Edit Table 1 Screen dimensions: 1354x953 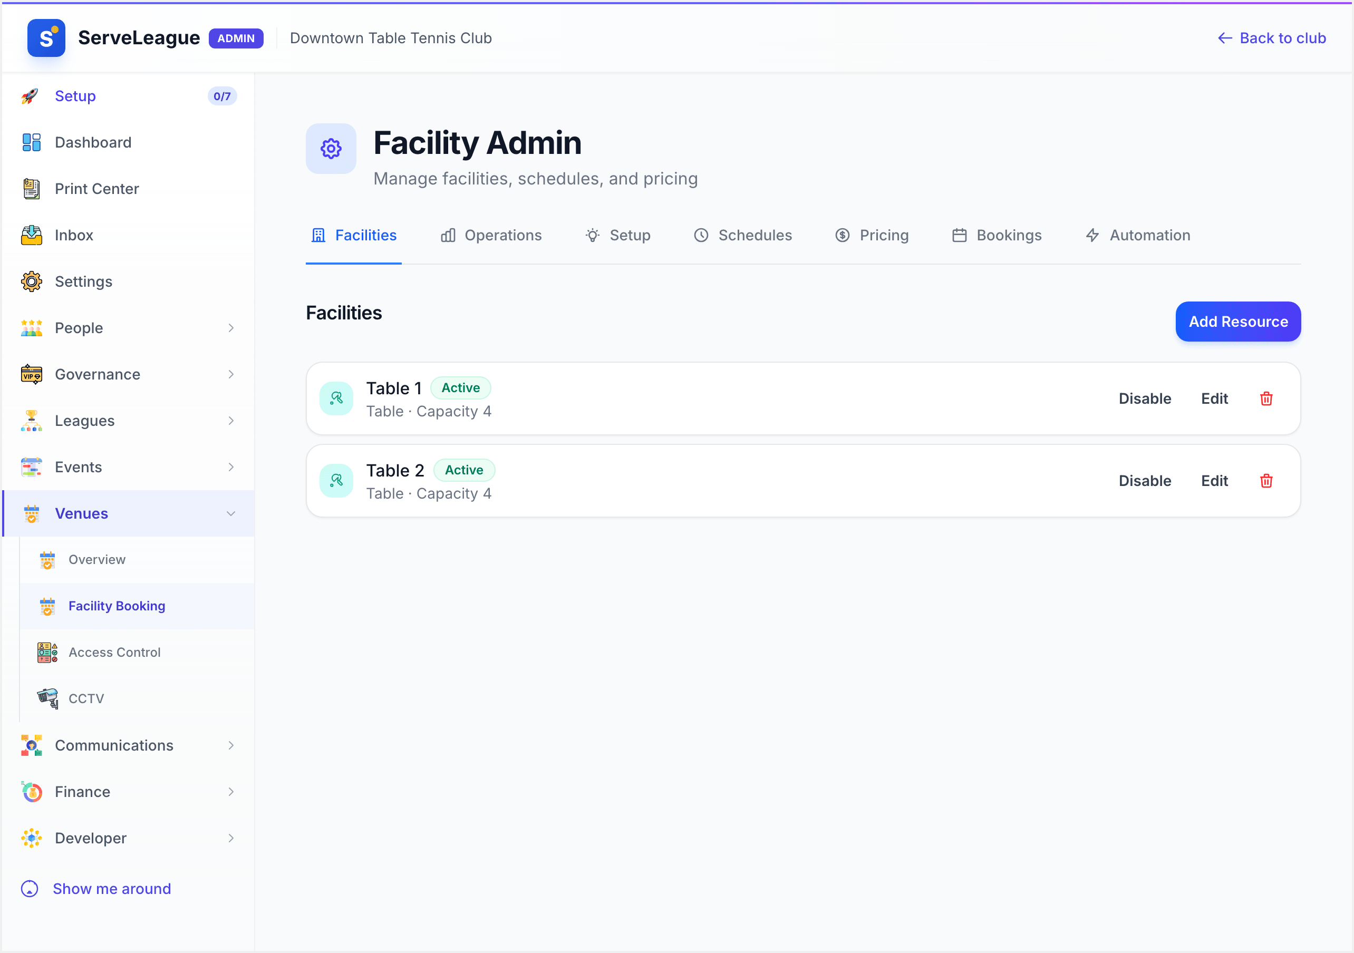coord(1215,398)
